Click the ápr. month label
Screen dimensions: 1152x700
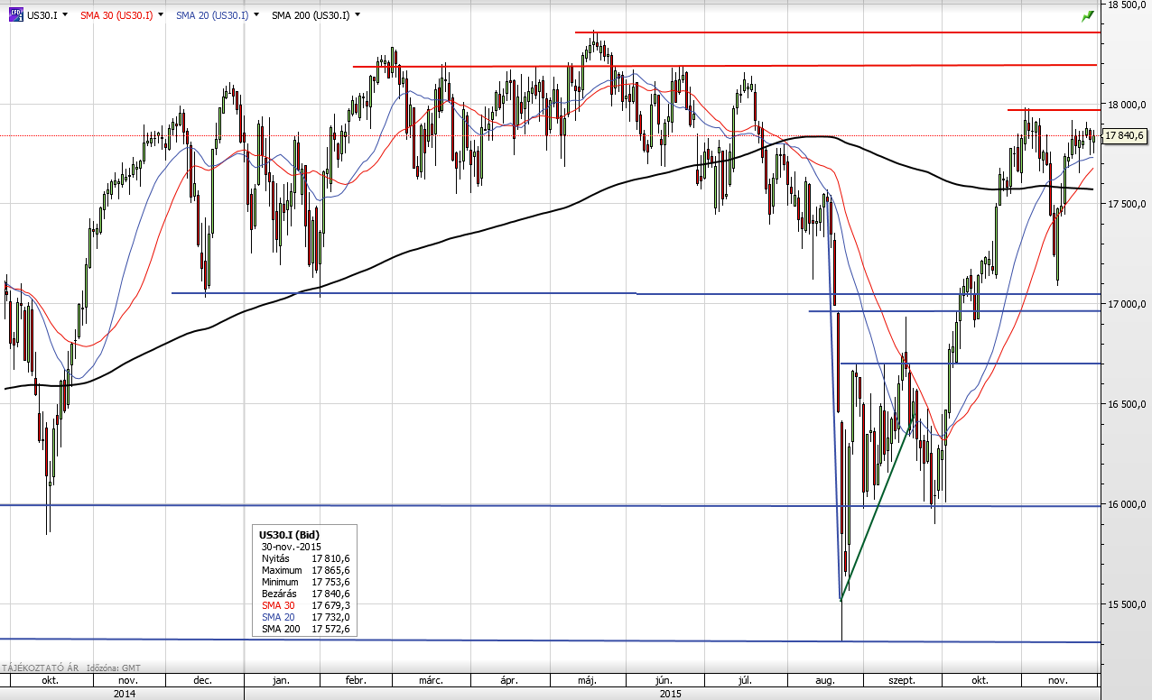coord(510,679)
